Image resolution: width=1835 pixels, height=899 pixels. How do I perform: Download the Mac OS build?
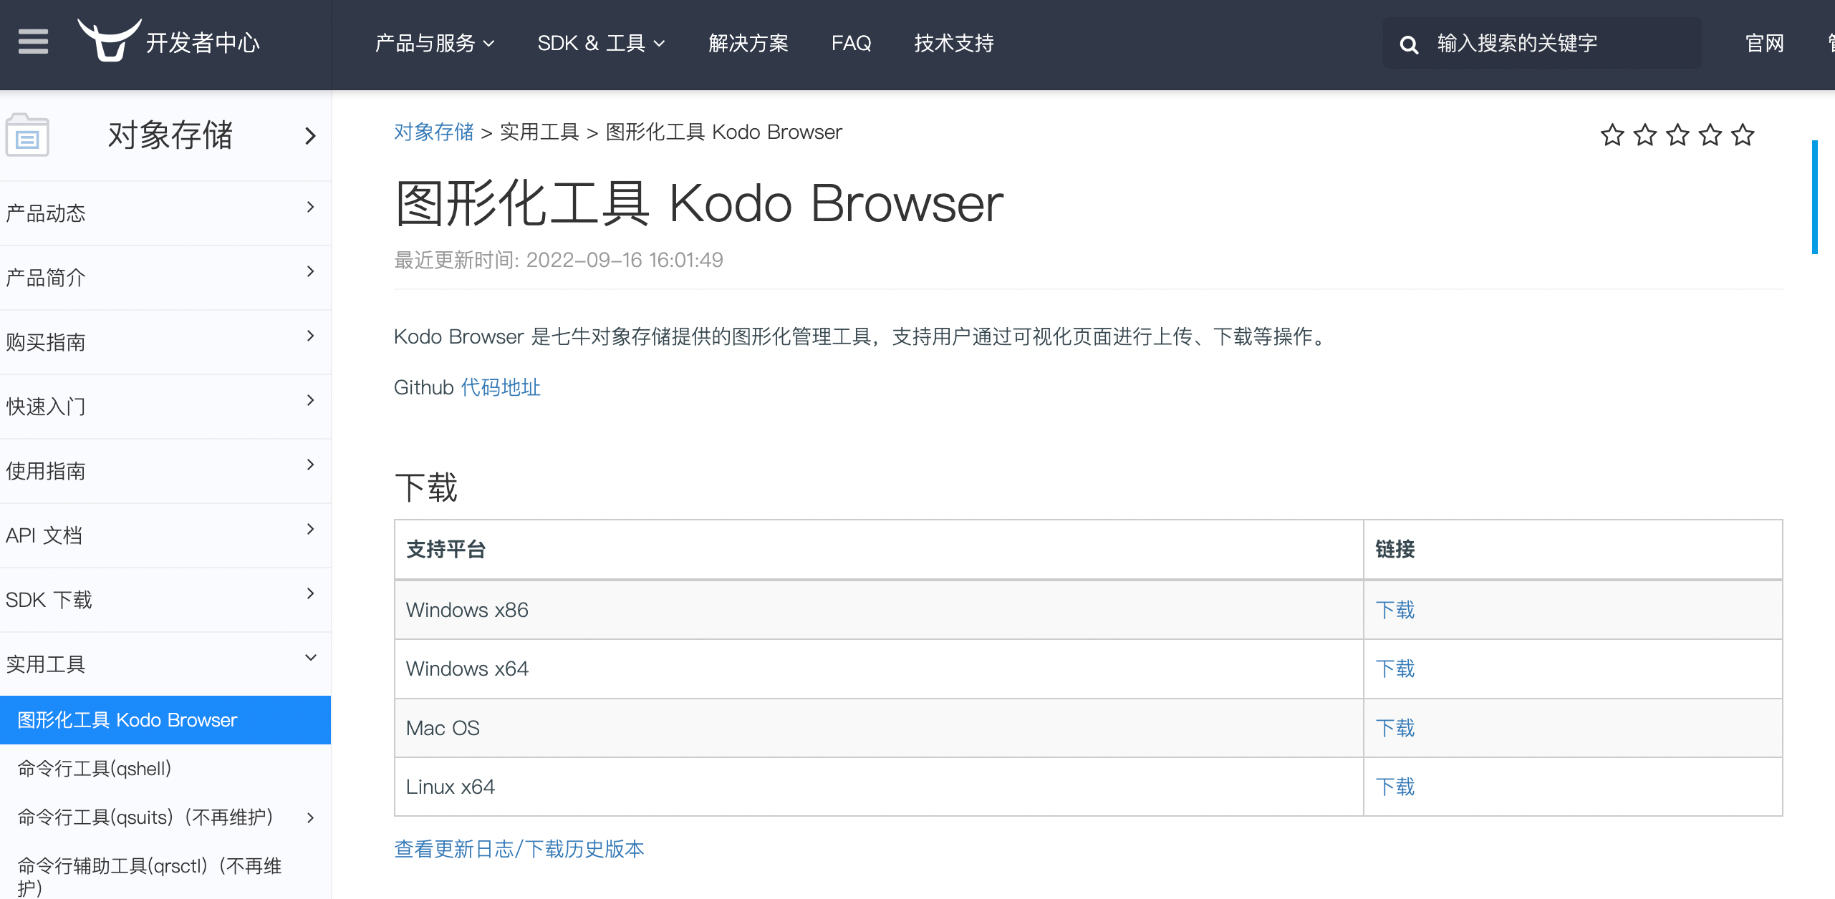(x=1395, y=728)
